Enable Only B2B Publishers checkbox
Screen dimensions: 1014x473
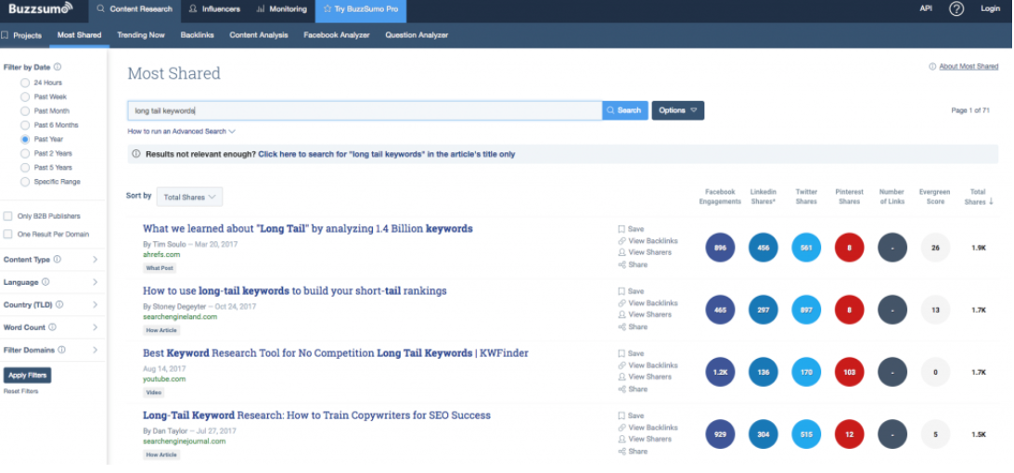click(x=7, y=216)
